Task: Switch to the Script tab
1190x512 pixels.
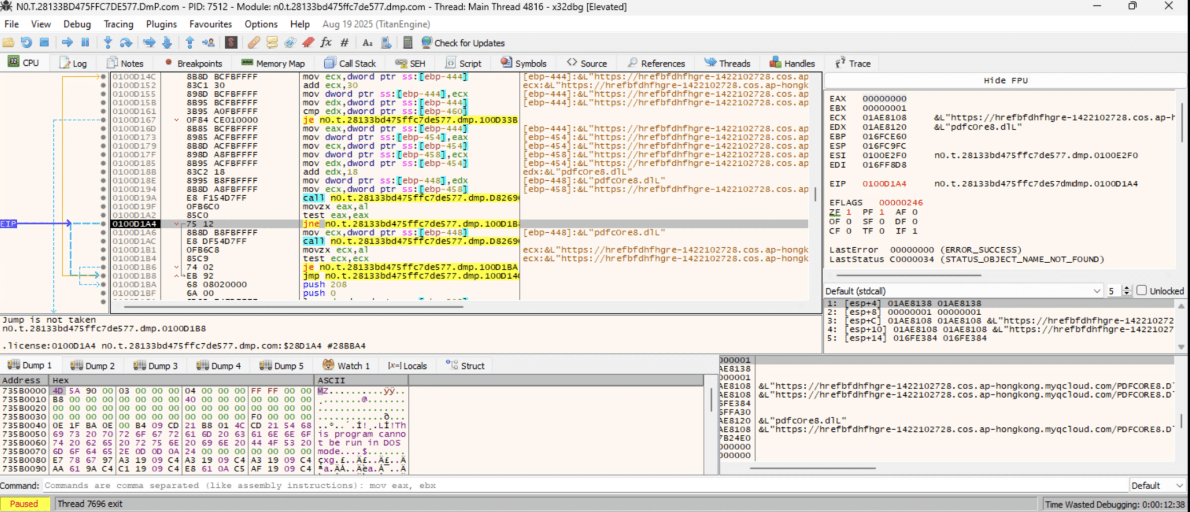Action: tap(463, 63)
